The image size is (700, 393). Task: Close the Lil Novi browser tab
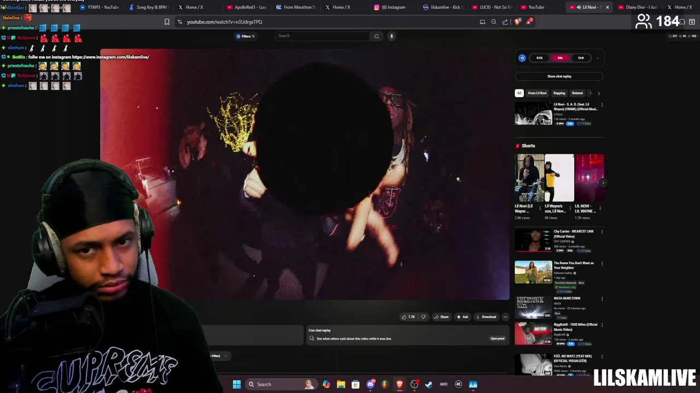(x=607, y=7)
